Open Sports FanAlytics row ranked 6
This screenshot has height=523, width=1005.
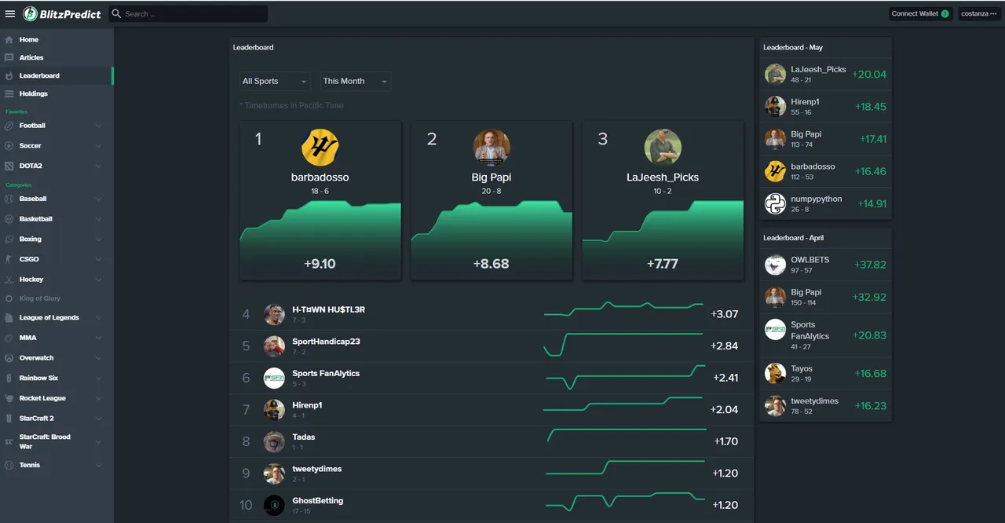(x=492, y=378)
